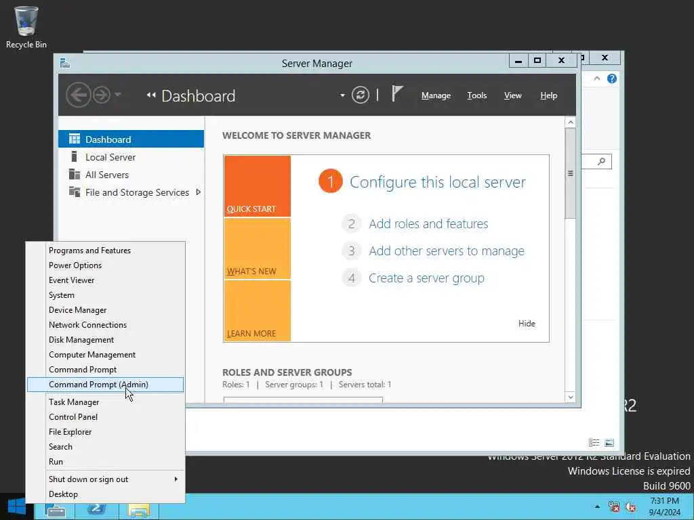Select the WHAT'S NEW tile
This screenshot has width=694, height=520.
257,248
